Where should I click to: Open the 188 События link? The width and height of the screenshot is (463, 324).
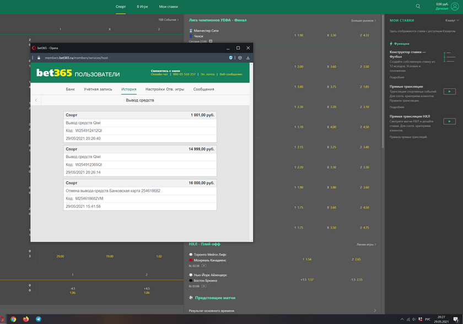[x=168, y=20]
